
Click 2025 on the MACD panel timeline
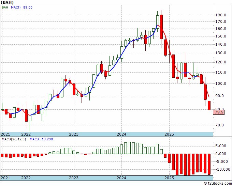coord(169,178)
